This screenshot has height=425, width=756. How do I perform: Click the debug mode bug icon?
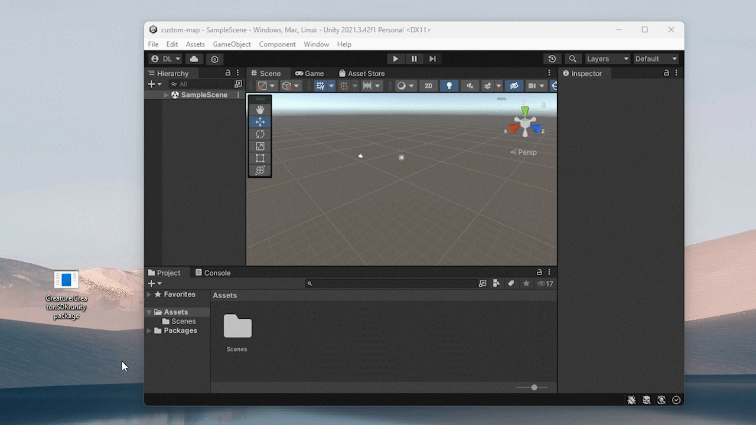(x=631, y=400)
